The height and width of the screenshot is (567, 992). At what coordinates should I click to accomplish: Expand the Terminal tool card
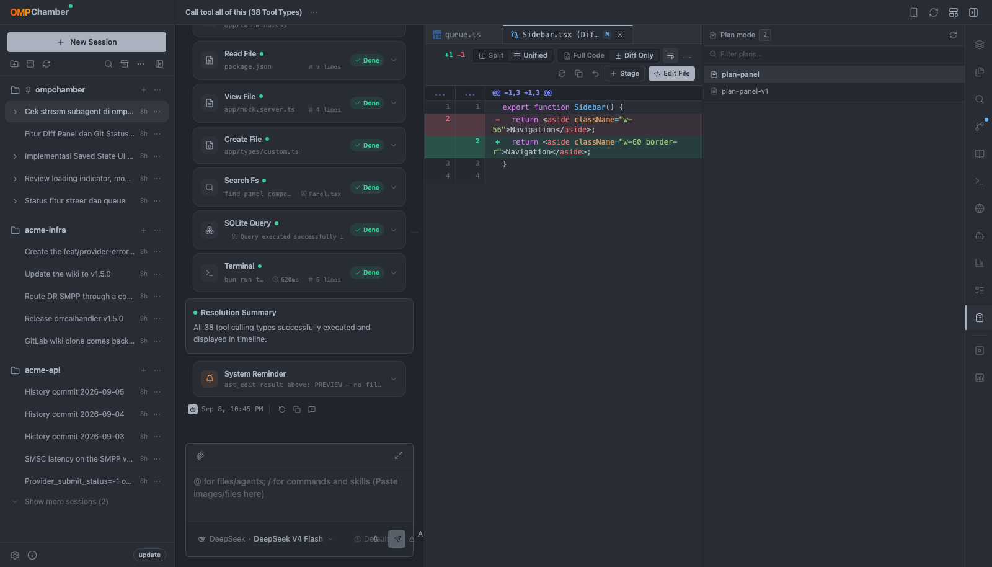coord(394,273)
